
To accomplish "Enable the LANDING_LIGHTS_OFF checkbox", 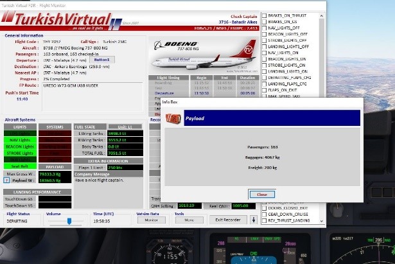I will 264,47.
